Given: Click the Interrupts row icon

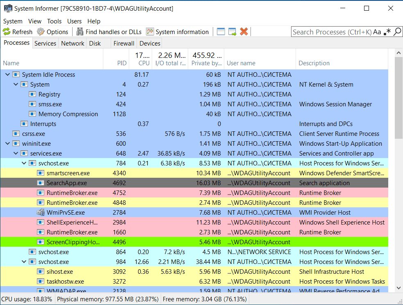Looking at the screenshot, I should (24, 124).
